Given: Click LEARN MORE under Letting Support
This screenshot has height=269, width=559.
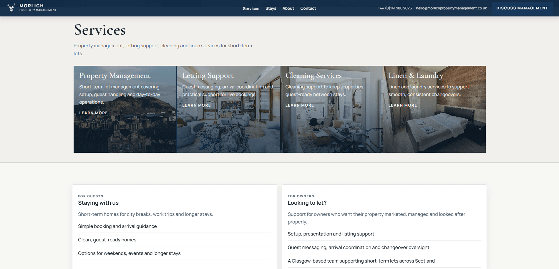Looking at the screenshot, I should point(196,105).
